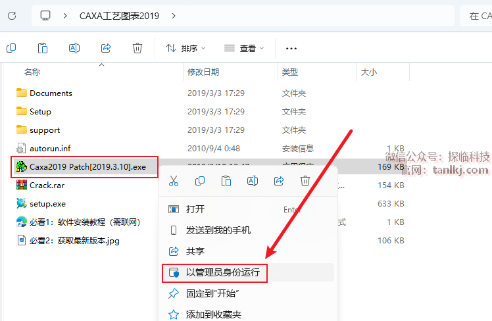Click the toolbar Copy icon

[11, 48]
